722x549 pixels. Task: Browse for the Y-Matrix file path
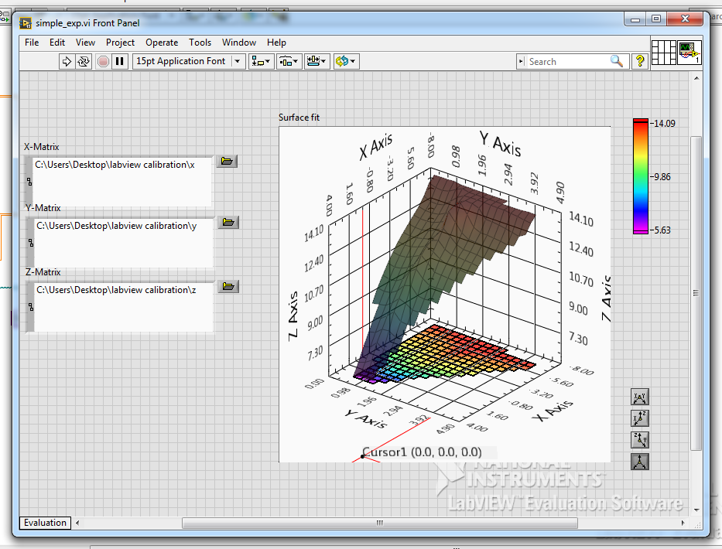point(227,223)
